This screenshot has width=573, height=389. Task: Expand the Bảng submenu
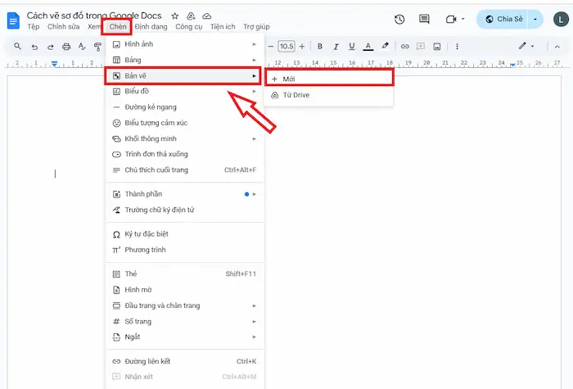click(x=184, y=60)
